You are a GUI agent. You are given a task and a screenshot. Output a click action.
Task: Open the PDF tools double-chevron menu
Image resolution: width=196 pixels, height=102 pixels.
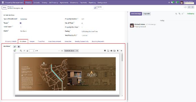[x=121, y=51]
